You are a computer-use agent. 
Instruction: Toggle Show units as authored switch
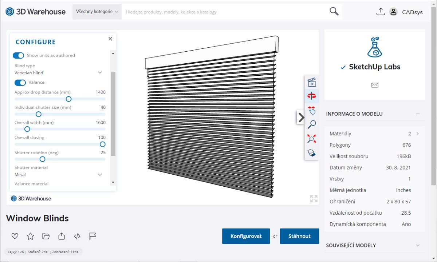[x=19, y=55]
